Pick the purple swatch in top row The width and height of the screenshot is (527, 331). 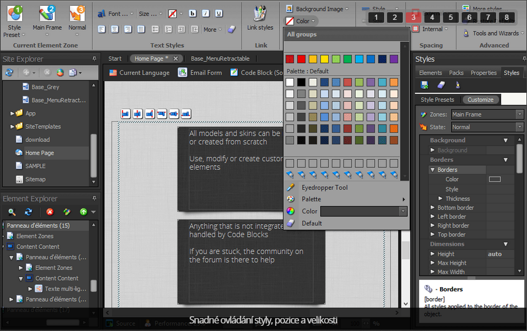tap(394, 60)
